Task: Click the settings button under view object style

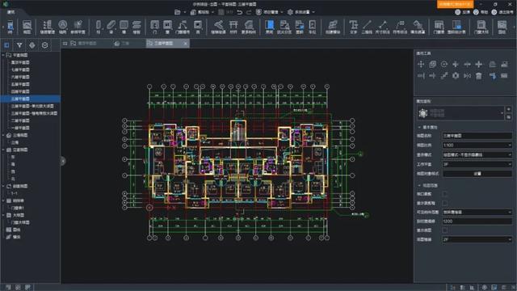Action: (477, 174)
